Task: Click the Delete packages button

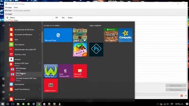Action: (x=176, y=90)
